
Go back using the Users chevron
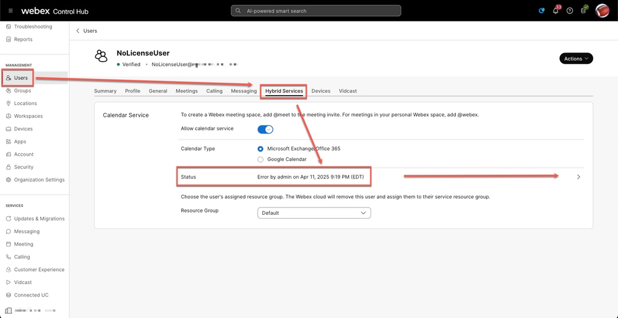coord(78,31)
